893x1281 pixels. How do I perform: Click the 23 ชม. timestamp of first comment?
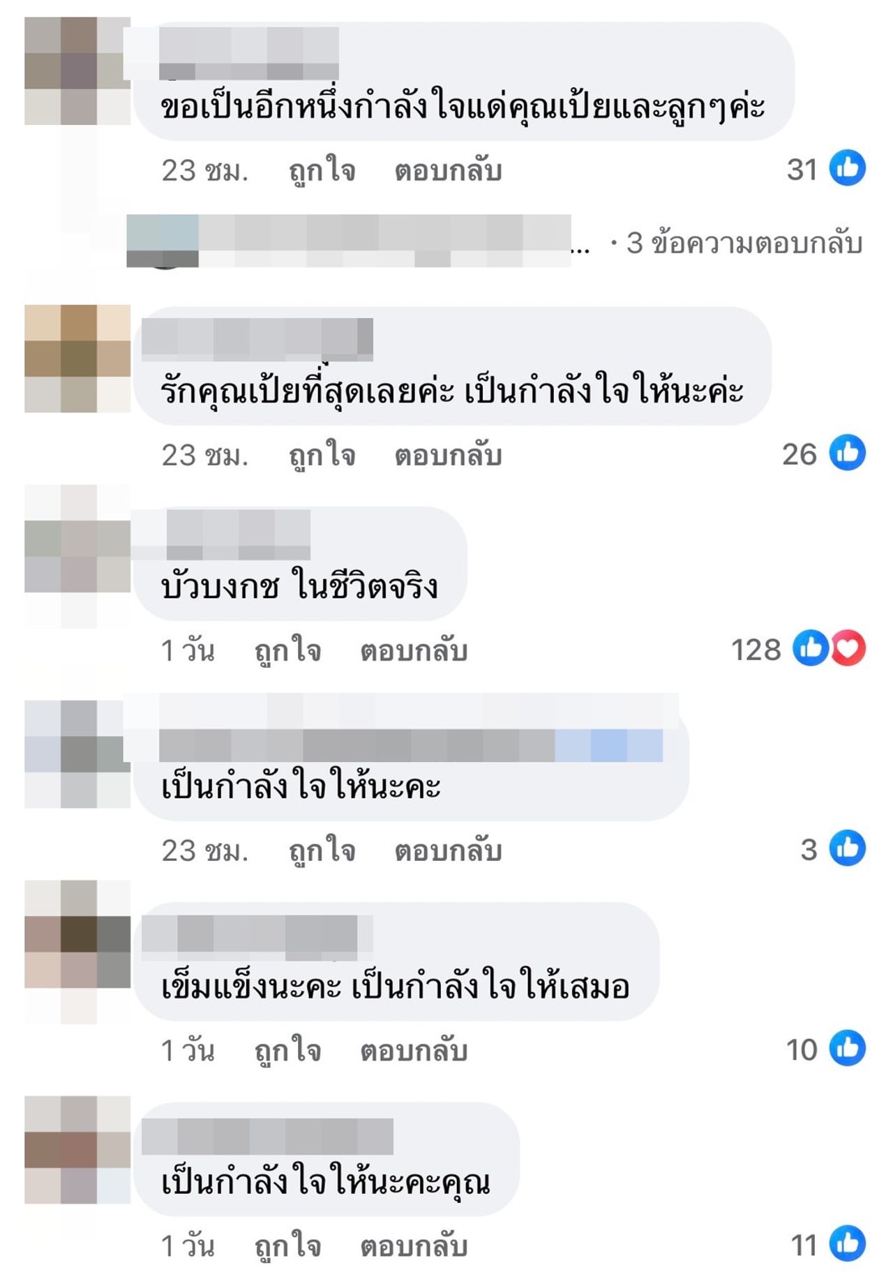click(x=205, y=171)
